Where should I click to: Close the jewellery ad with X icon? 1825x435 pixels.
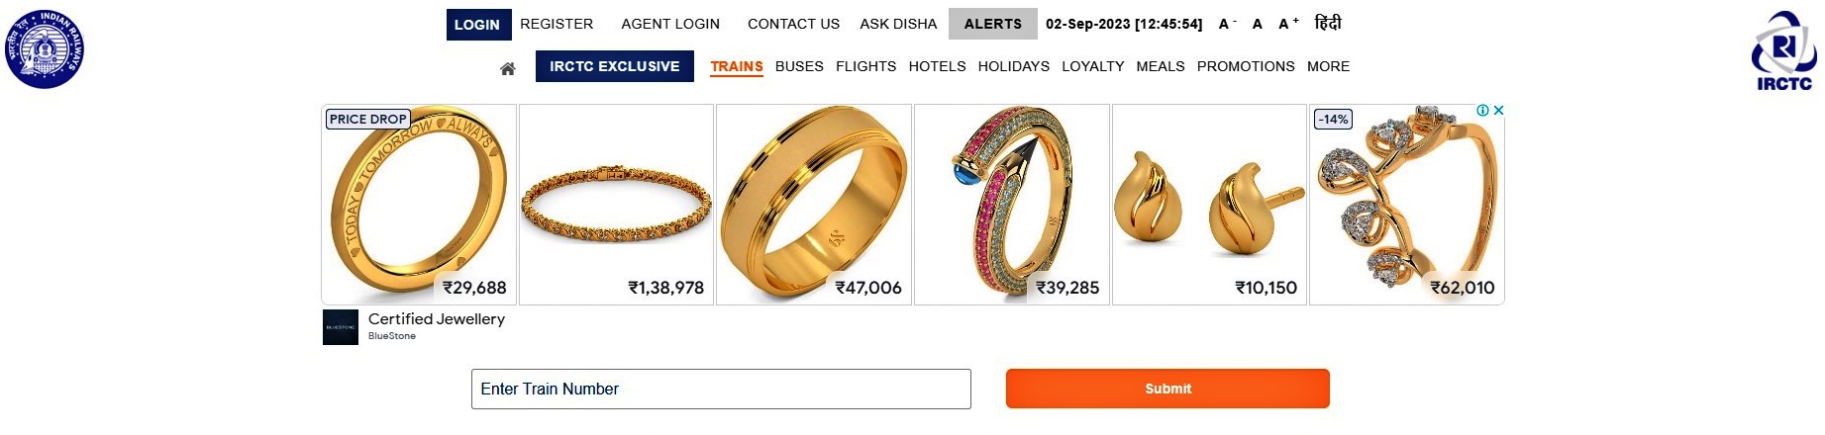click(1498, 111)
